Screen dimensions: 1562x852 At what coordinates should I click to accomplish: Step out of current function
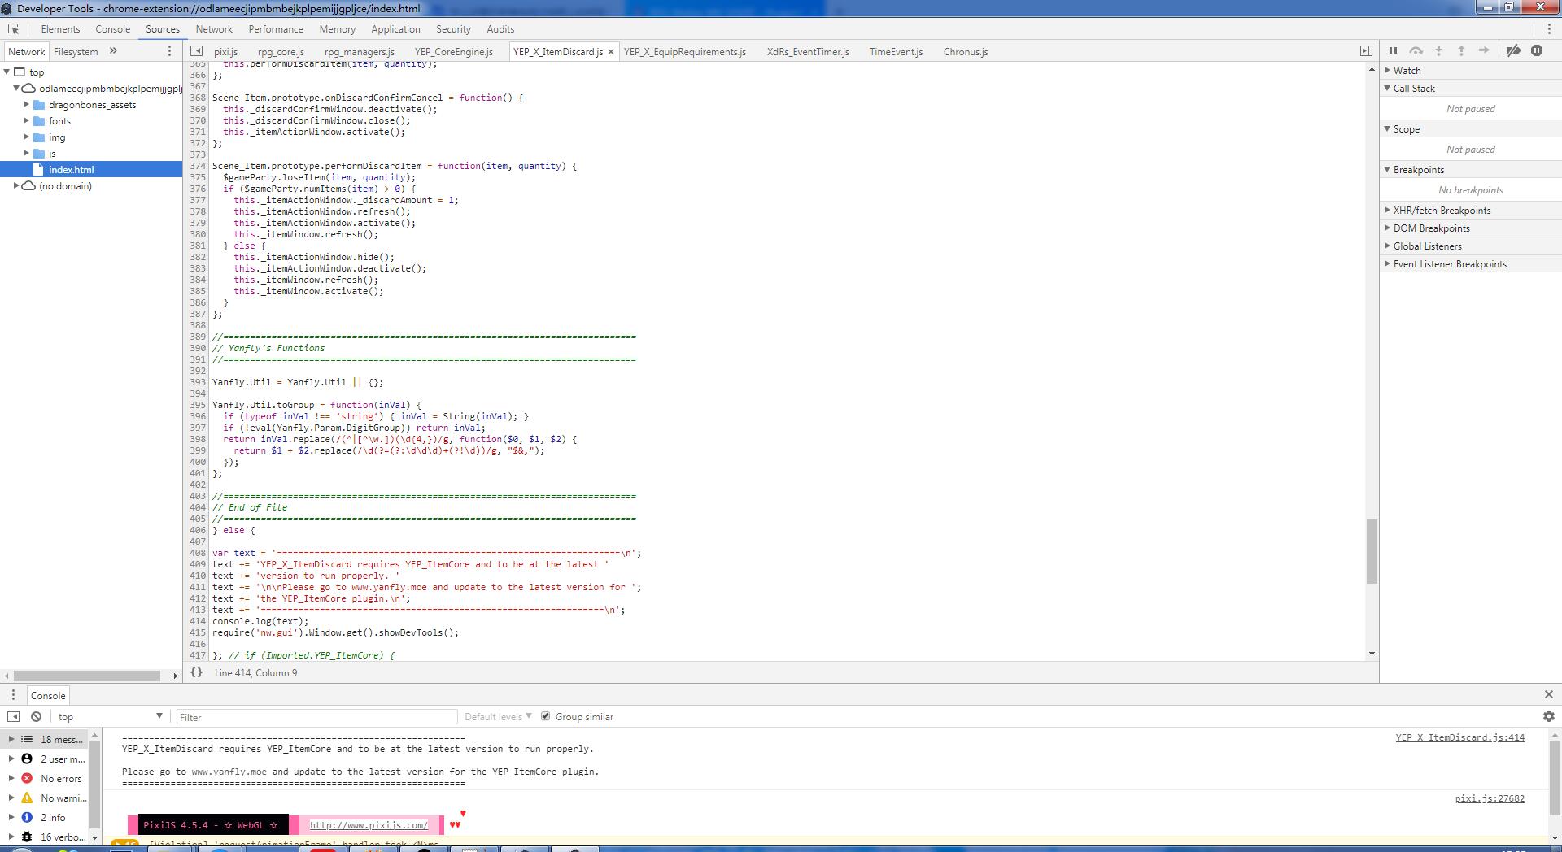click(1461, 50)
